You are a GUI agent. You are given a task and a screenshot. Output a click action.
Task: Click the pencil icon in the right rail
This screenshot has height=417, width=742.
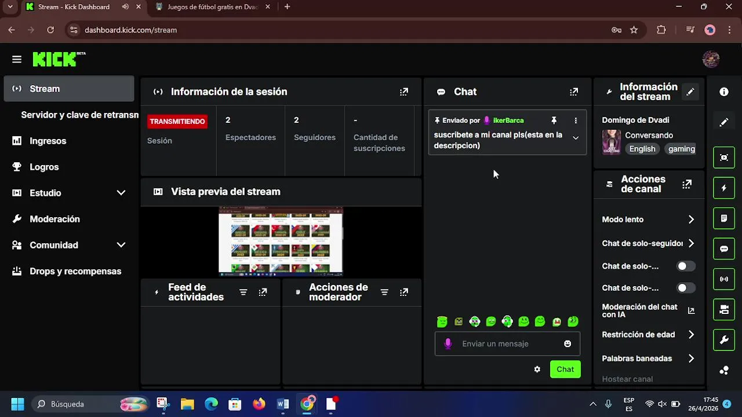[724, 122]
